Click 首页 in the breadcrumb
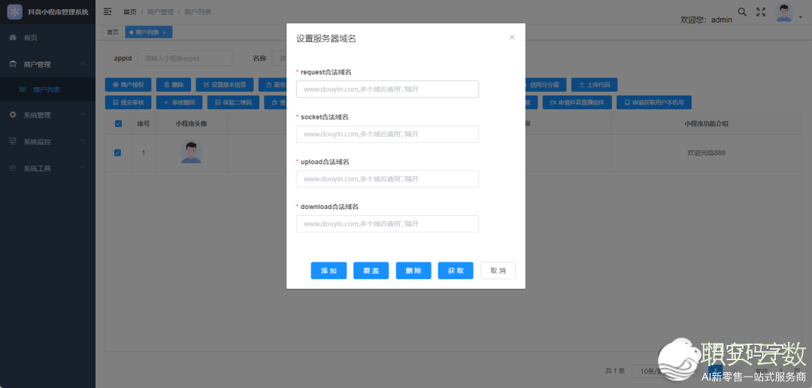 pos(129,11)
